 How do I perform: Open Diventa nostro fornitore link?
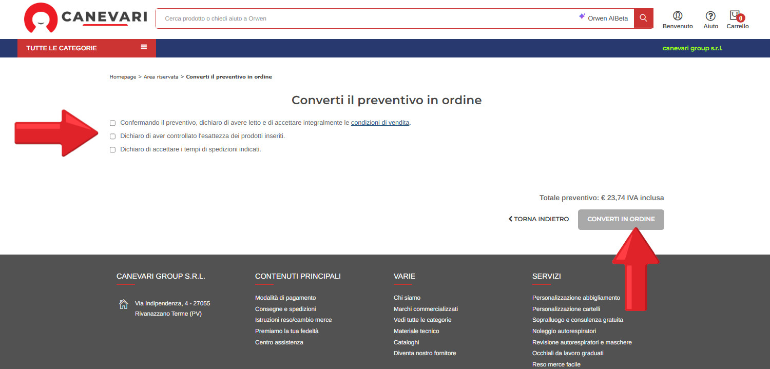[x=425, y=353]
